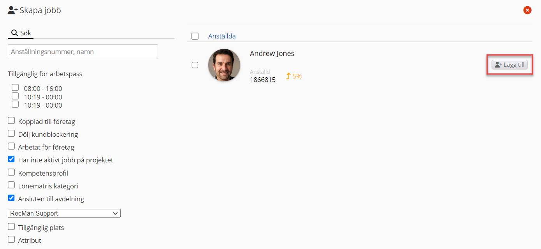Open the RecMan Support dropdown
Viewport: 541px width, 249px height.
(64, 213)
